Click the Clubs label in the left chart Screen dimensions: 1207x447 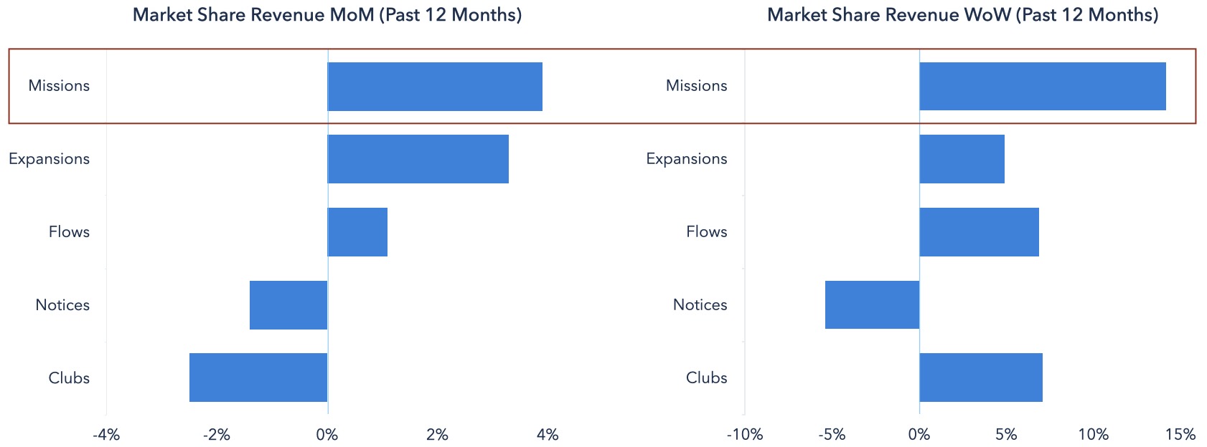69,378
